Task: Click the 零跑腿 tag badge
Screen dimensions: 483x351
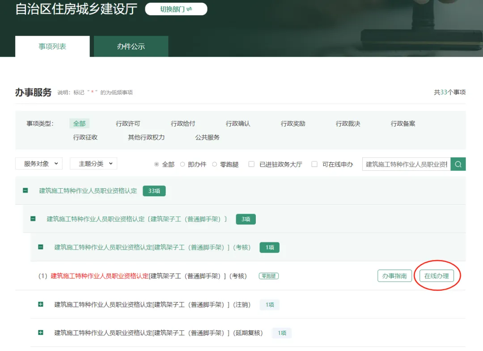Action: pyautogui.click(x=269, y=276)
